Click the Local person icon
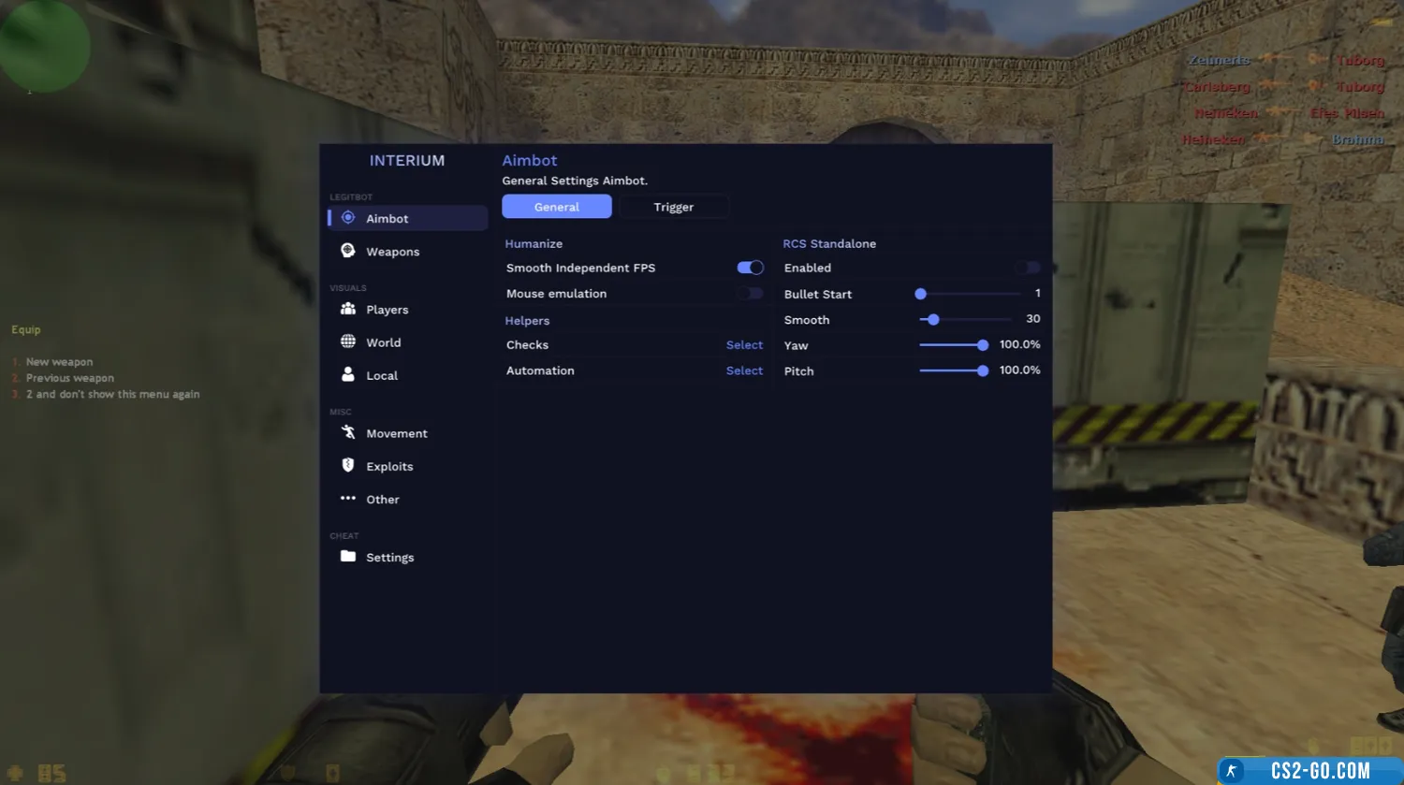This screenshot has width=1404, height=785. [348, 374]
